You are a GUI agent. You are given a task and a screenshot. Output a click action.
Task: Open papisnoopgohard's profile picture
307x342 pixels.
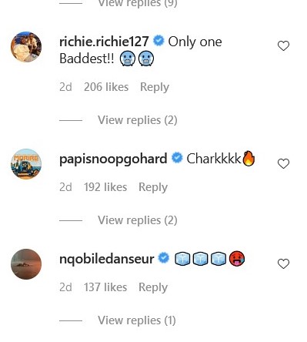(26, 164)
